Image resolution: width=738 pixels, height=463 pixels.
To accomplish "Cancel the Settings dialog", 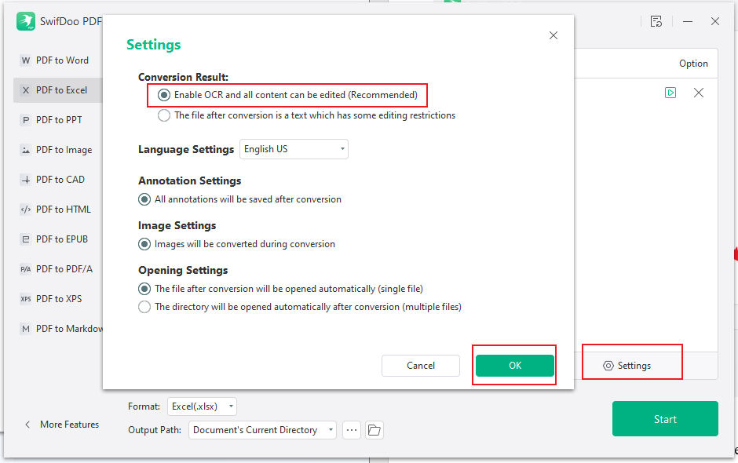I will point(420,365).
